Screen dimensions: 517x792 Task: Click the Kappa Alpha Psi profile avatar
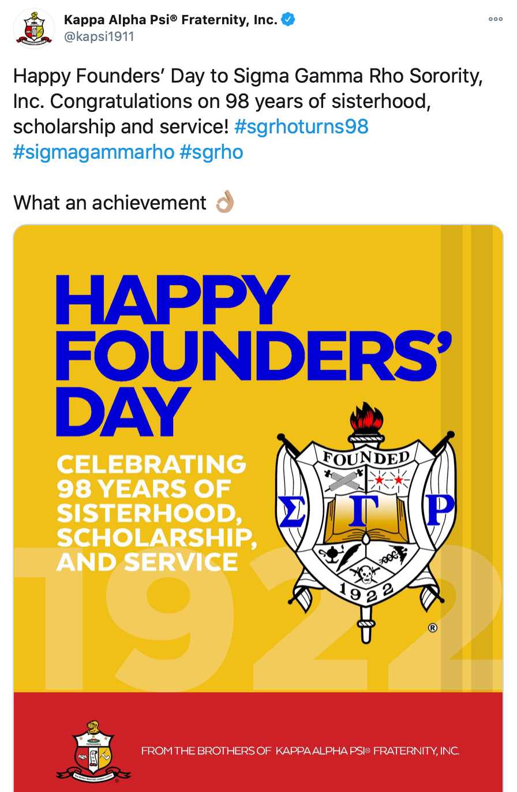[x=33, y=27]
